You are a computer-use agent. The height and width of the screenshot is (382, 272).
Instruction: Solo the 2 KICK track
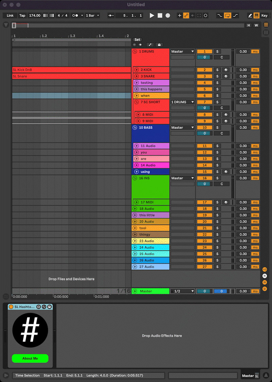click(217, 70)
